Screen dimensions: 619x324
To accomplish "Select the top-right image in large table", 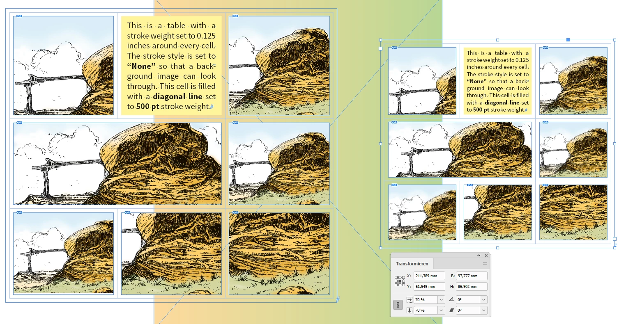I will pos(279,66).
